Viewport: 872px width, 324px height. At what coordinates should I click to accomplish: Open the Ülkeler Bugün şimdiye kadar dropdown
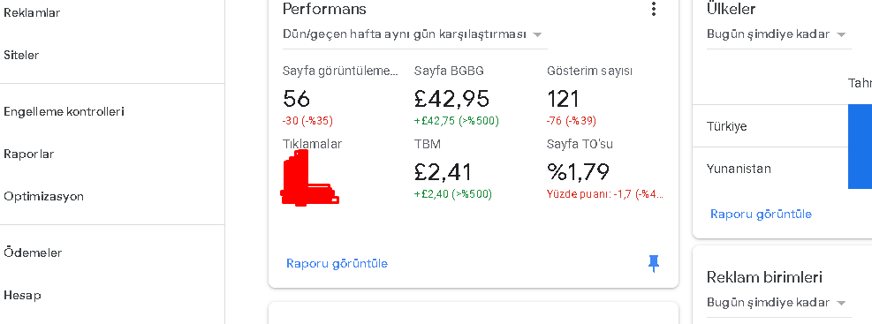[777, 34]
